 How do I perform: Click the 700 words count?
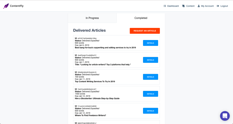(x=80, y=77)
